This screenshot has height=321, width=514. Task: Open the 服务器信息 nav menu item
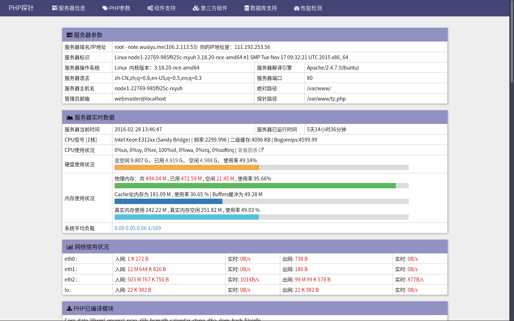tap(69, 8)
